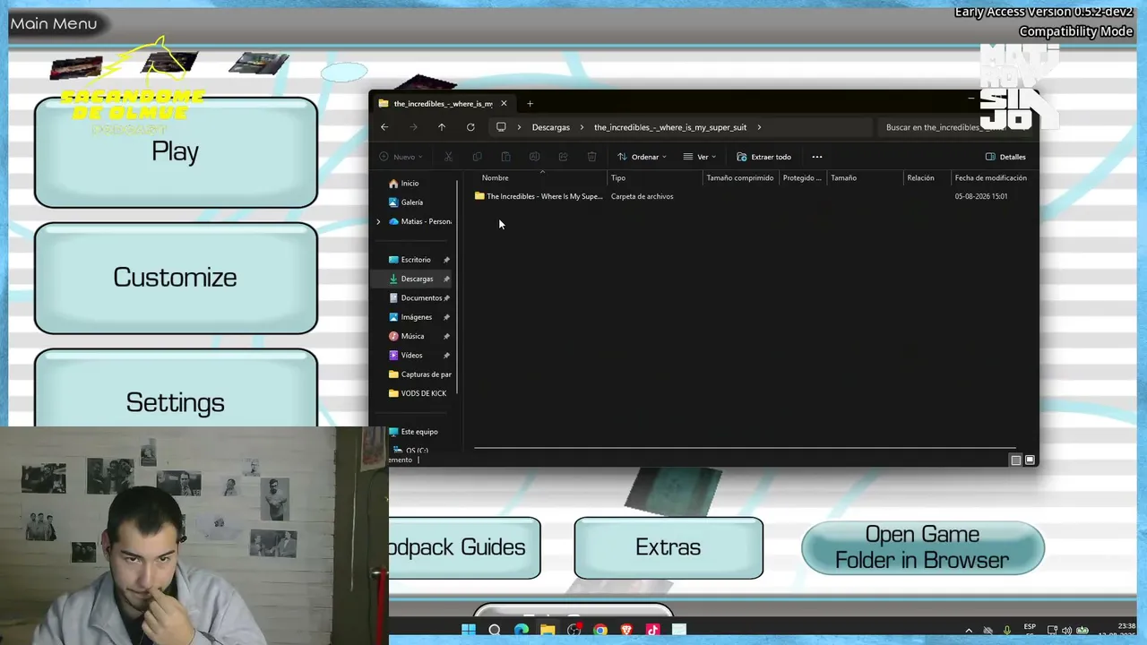Open TikTok from the taskbar
This screenshot has width=1147, height=645.
(652, 630)
